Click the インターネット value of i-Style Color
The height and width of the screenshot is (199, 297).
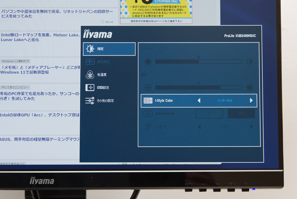point(225,101)
